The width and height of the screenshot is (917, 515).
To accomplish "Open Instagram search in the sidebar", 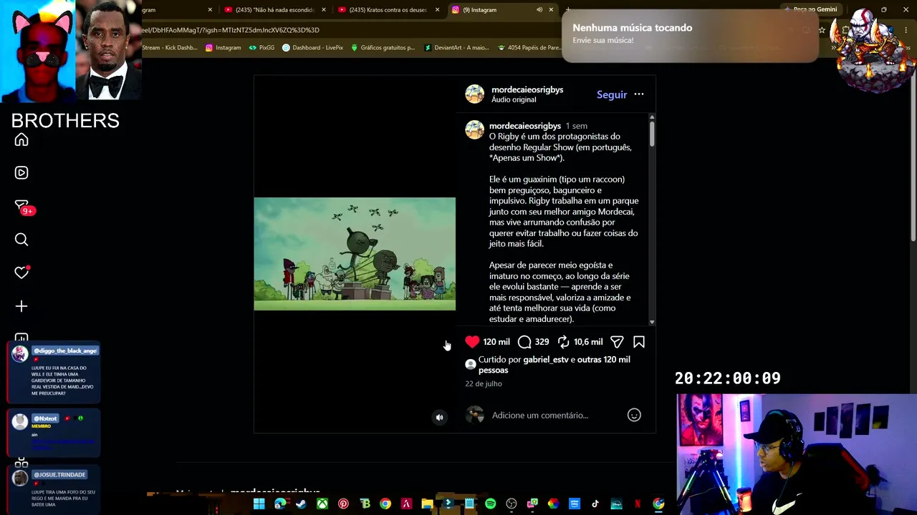I will [x=21, y=240].
